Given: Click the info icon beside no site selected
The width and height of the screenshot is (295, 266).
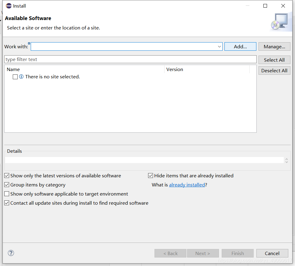Looking at the screenshot, I should click(x=21, y=77).
